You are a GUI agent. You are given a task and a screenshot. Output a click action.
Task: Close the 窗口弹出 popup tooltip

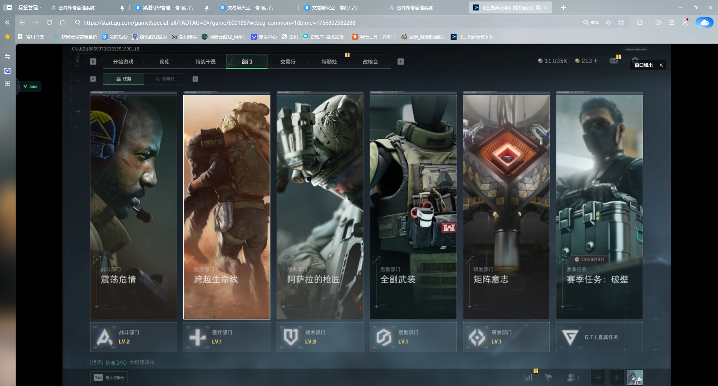point(661,65)
